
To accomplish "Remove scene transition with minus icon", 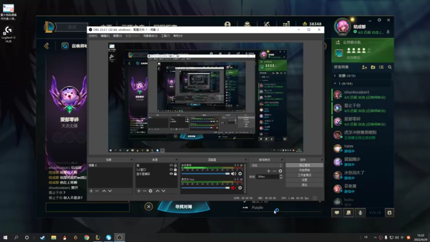I will (x=274, y=171).
